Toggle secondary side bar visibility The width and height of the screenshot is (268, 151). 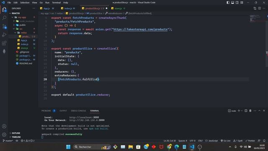(x=237, y=3)
